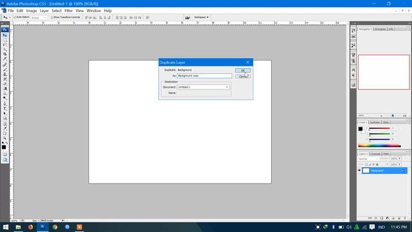
Task: Open the status bar document info arrow
Action: pyautogui.click(x=62, y=220)
